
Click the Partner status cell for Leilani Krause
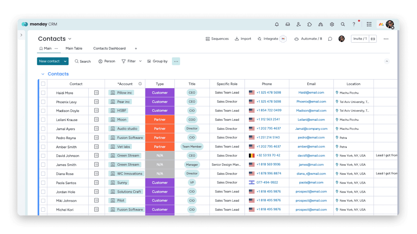[x=160, y=120]
